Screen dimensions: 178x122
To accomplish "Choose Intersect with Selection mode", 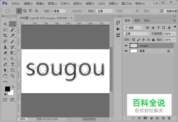I will 37,11.
